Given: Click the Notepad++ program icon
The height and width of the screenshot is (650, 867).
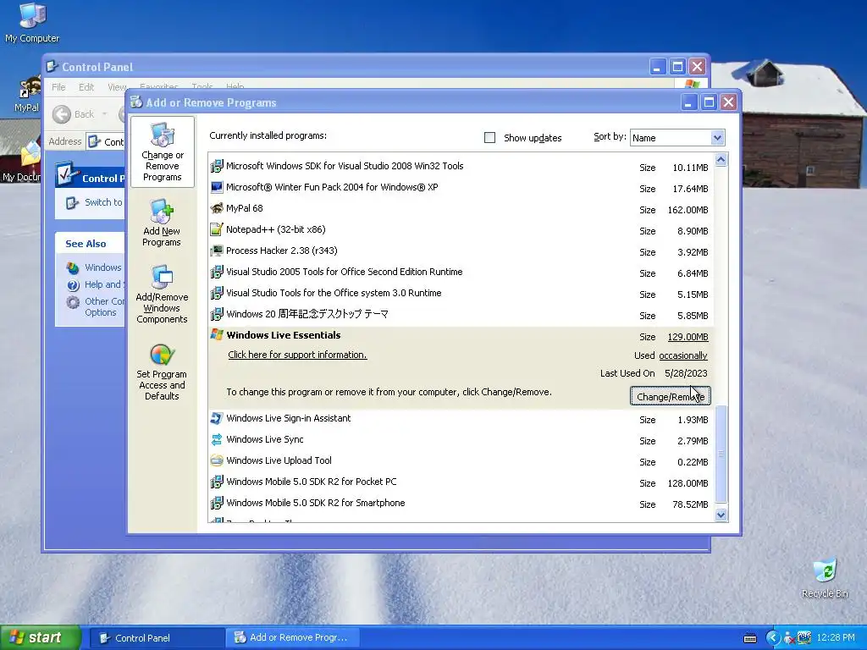Looking at the screenshot, I should pos(217,229).
